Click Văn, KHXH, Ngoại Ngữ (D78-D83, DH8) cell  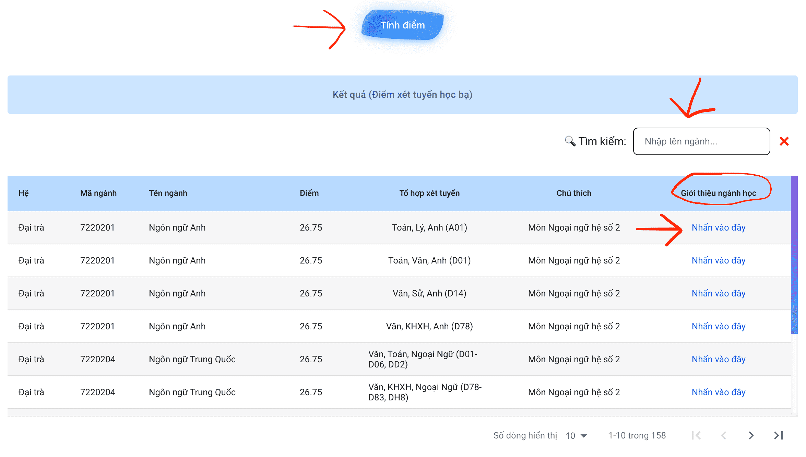(425, 392)
